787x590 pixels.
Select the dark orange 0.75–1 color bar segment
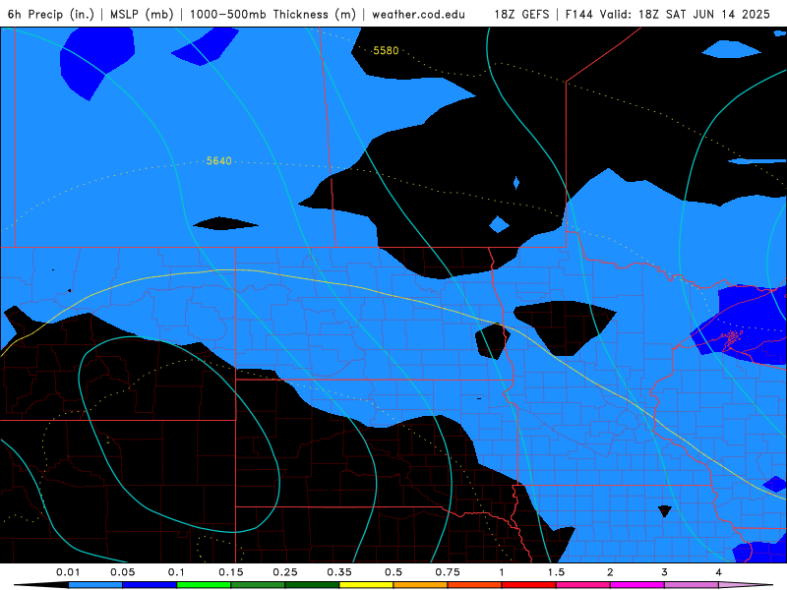475,585
